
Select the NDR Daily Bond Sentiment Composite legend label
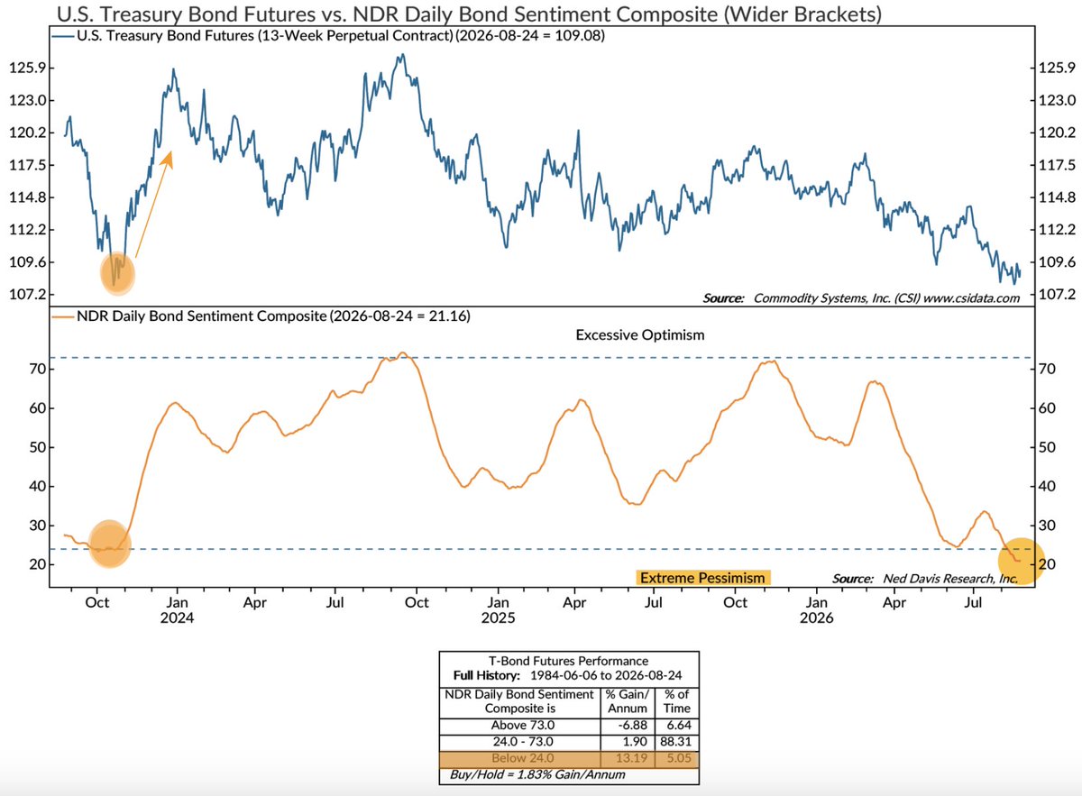click(274, 316)
